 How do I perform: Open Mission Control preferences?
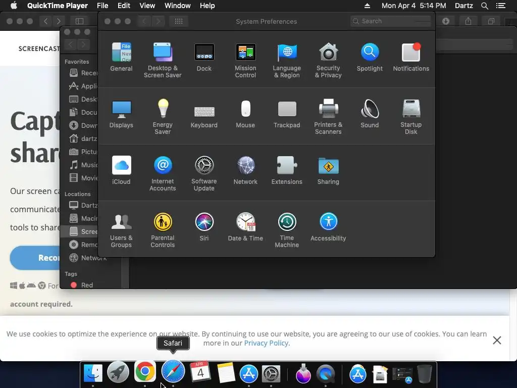point(245,60)
